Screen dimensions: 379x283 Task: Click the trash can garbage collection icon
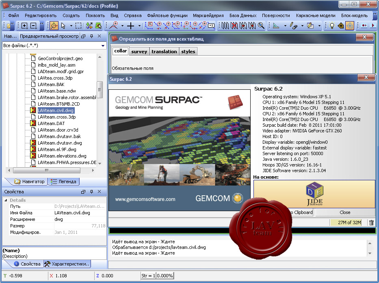click(372, 223)
